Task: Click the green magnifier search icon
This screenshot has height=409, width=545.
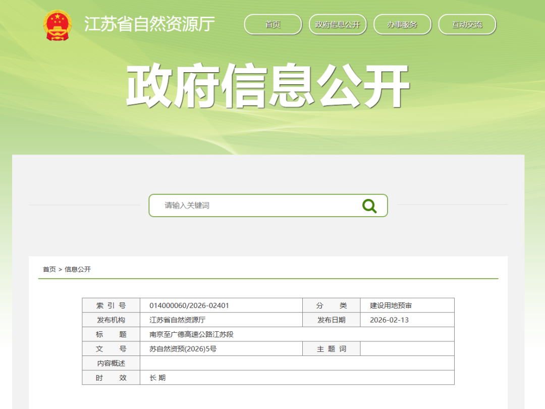Action: pos(369,206)
